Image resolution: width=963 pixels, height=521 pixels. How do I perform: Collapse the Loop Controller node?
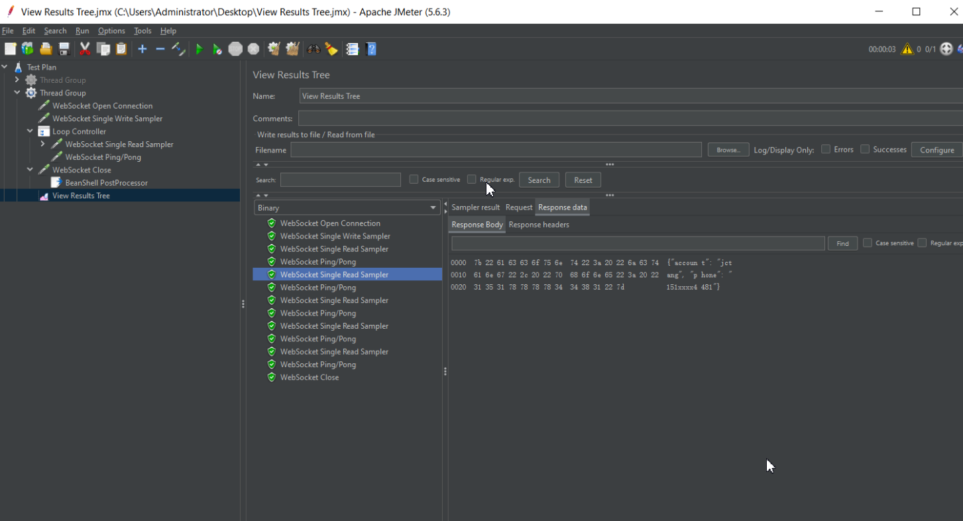click(x=30, y=131)
